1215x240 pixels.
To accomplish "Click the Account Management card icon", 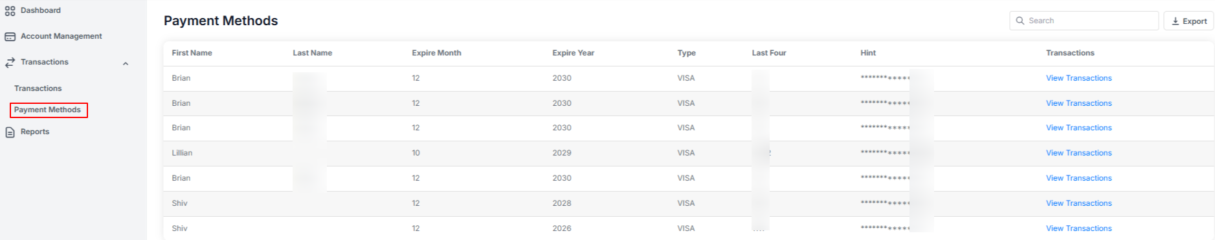I will click(x=10, y=37).
